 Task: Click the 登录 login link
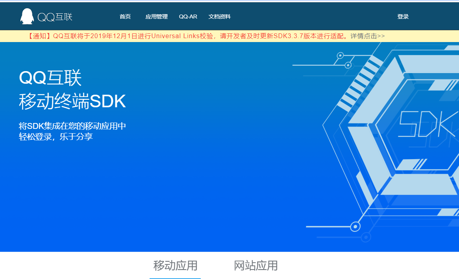[x=403, y=17]
